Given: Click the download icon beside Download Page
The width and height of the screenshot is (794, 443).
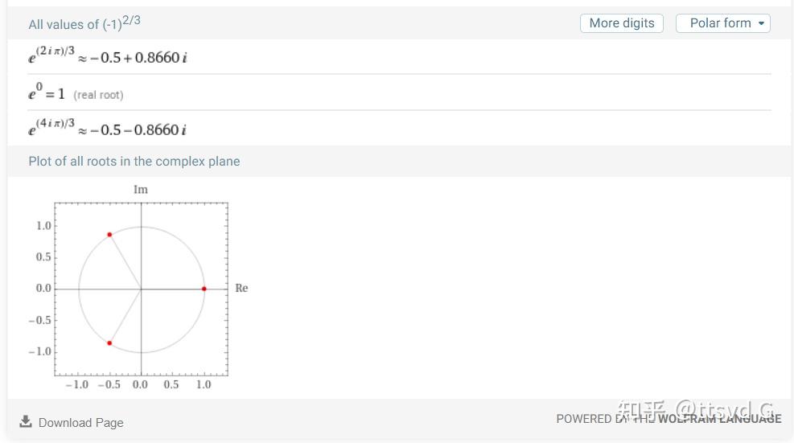Looking at the screenshot, I should coord(25,421).
